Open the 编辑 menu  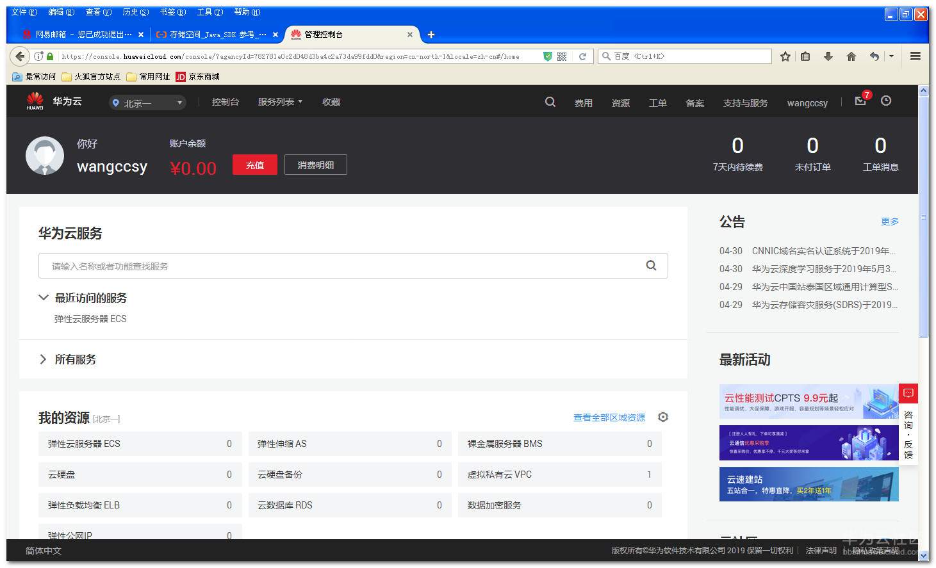coord(62,12)
